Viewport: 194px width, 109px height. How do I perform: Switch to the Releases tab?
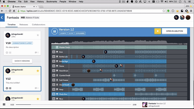tap(24, 24)
